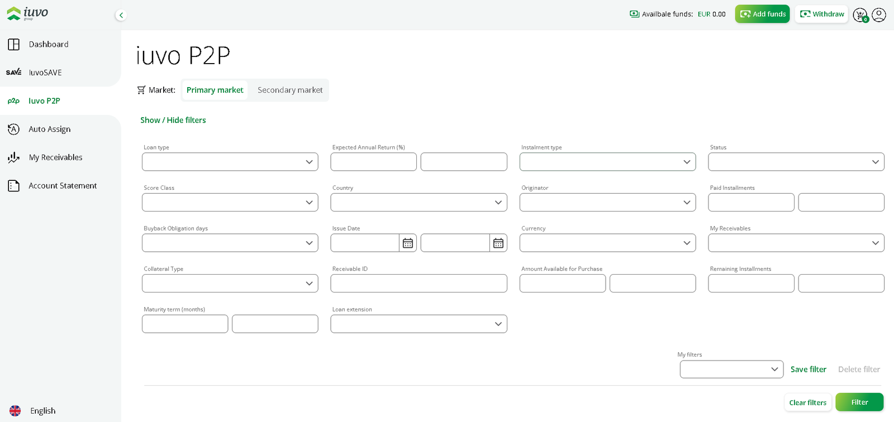
Task: Expand the Loan type dropdown
Action: (230, 162)
